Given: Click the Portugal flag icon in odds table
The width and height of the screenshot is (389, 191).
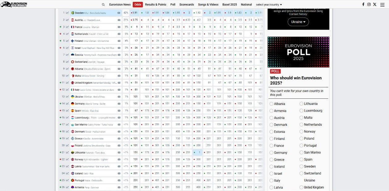Looking at the screenshot, I should [x=73, y=180].
